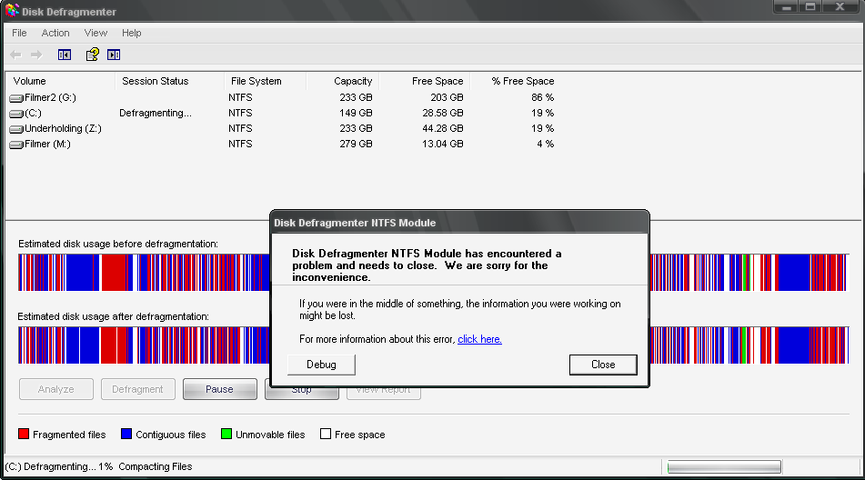Close the NTFS Module error dialog
This screenshot has height=480, width=865.
[x=603, y=365]
